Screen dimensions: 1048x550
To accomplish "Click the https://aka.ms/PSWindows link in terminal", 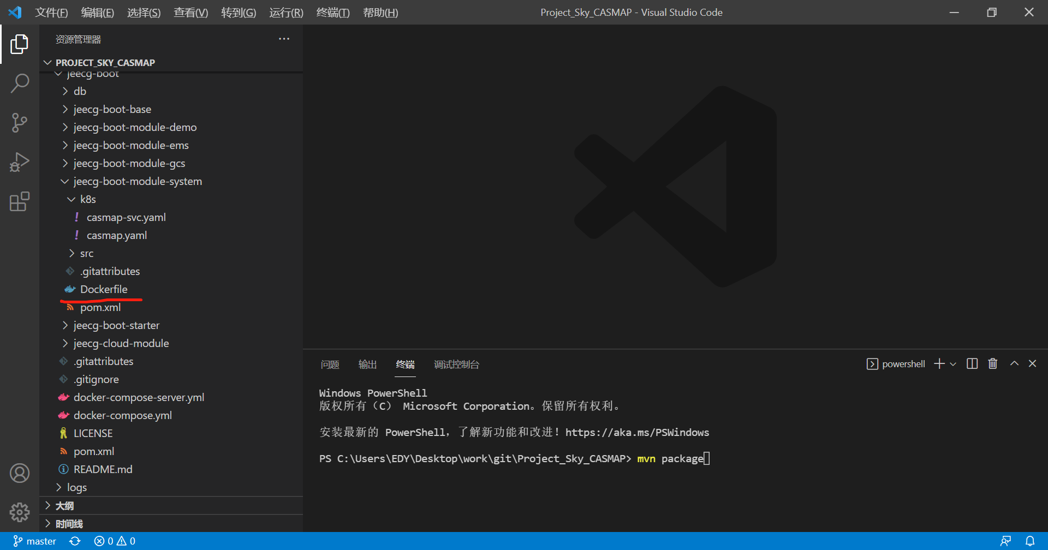I will [637, 433].
